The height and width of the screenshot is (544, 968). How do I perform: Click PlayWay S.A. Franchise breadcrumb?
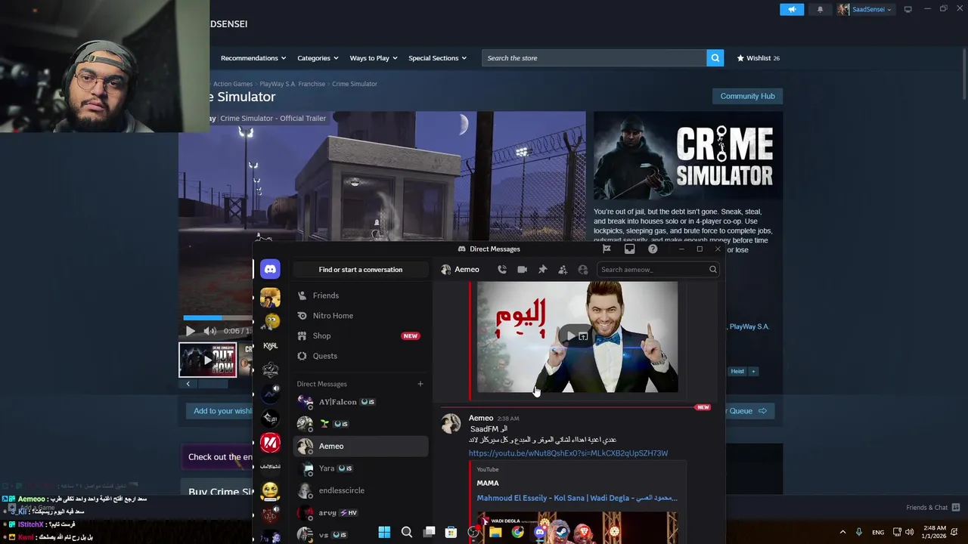[x=292, y=84]
